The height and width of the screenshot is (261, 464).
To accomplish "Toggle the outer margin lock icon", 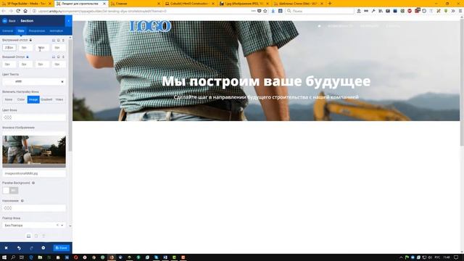I will point(28,57).
